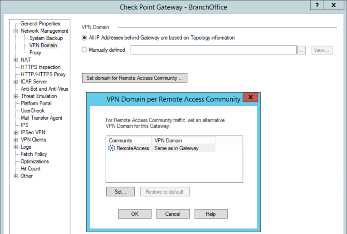This screenshot has height=234, width=347.
Task: Click the Set... button
Action: (120, 192)
